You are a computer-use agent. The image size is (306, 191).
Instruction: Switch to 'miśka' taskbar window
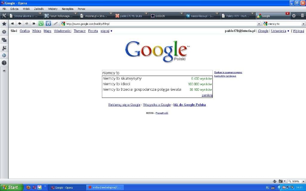[x=105, y=187]
